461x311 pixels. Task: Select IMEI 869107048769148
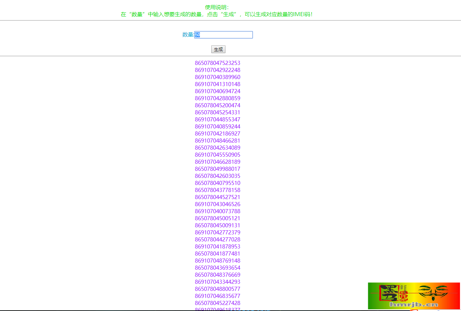tap(218, 261)
